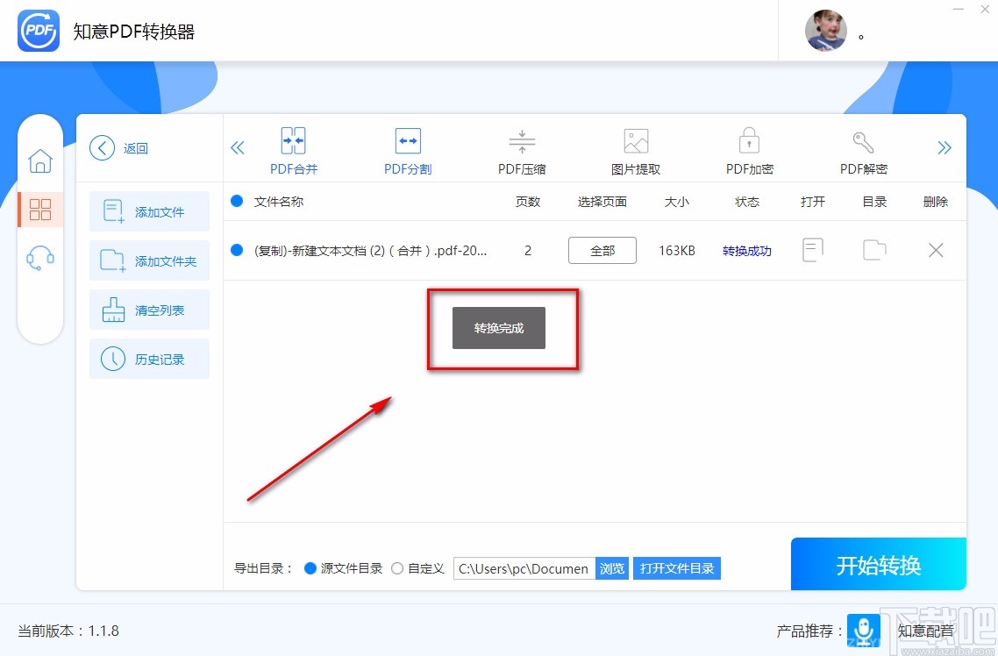
Task: Open the PDF压缩 compression tool
Action: coord(521,149)
